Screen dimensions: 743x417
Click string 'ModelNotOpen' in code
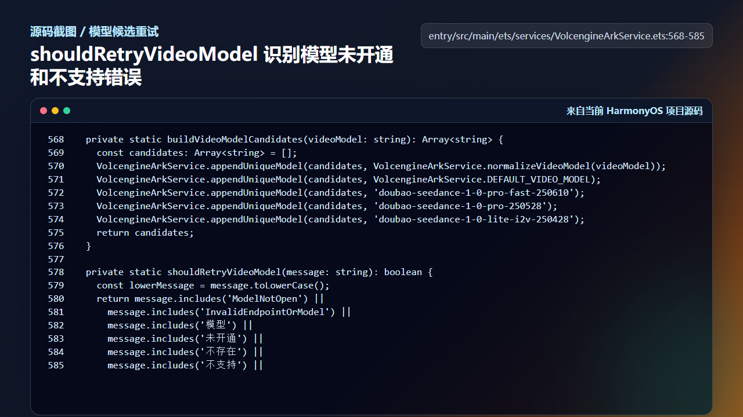click(265, 299)
